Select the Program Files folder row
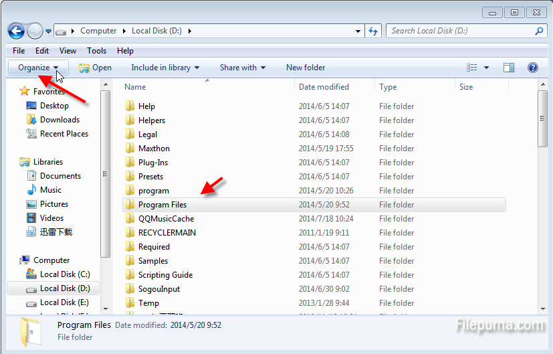 click(314, 205)
